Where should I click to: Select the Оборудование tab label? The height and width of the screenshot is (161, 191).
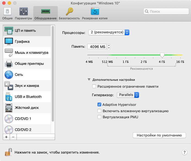tap(45, 18)
